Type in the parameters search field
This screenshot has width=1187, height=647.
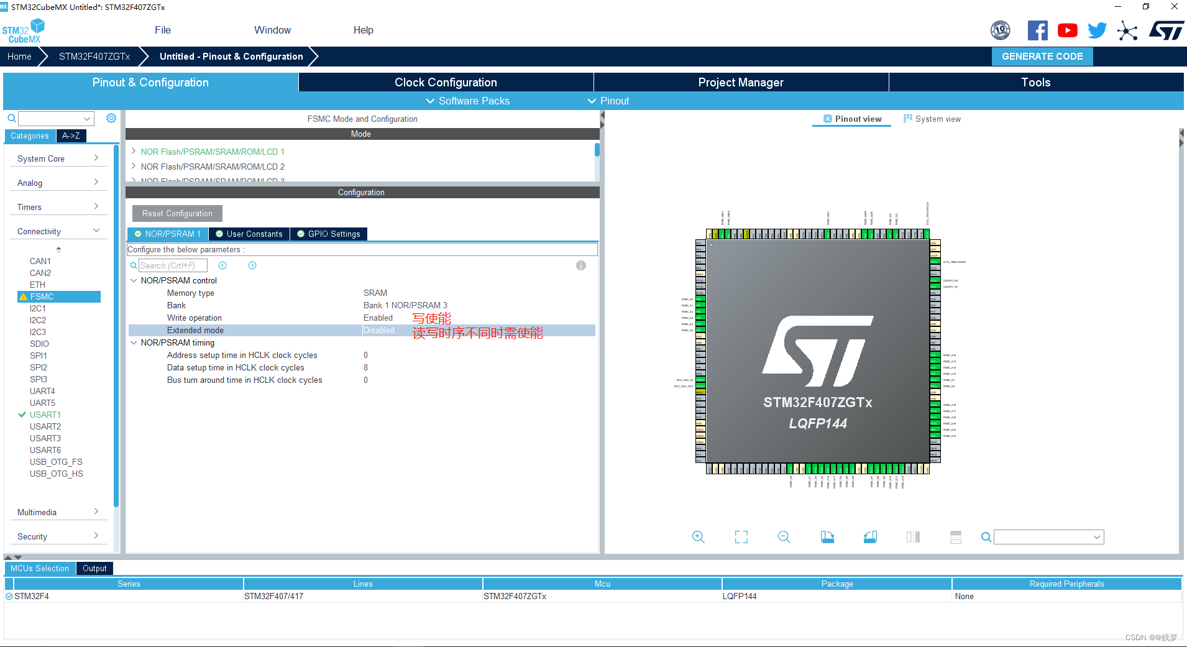coord(173,265)
